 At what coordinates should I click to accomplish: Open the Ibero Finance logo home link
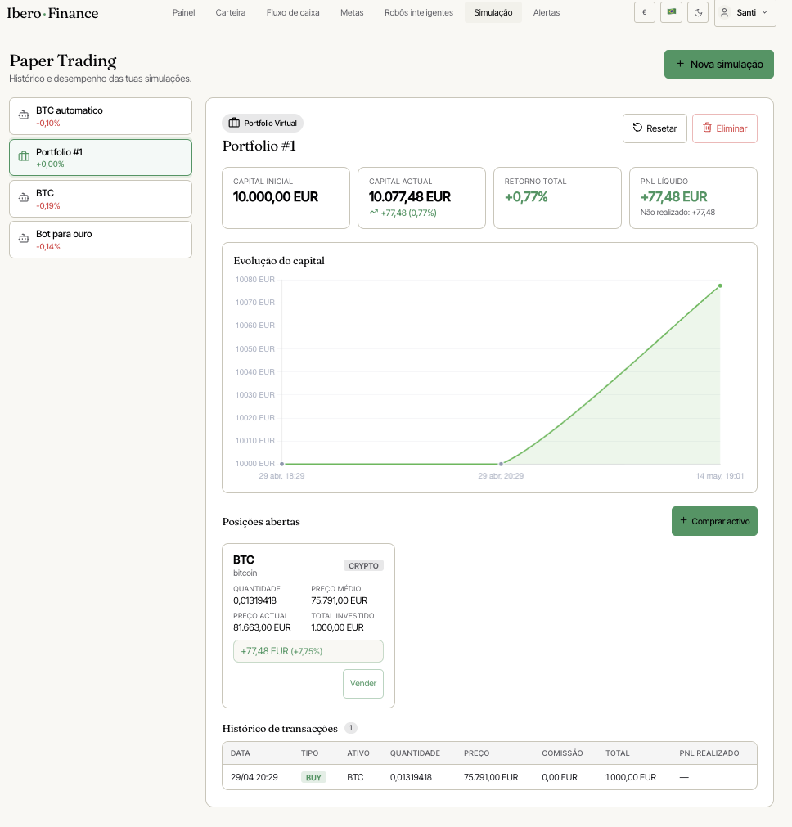pyautogui.click(x=52, y=13)
